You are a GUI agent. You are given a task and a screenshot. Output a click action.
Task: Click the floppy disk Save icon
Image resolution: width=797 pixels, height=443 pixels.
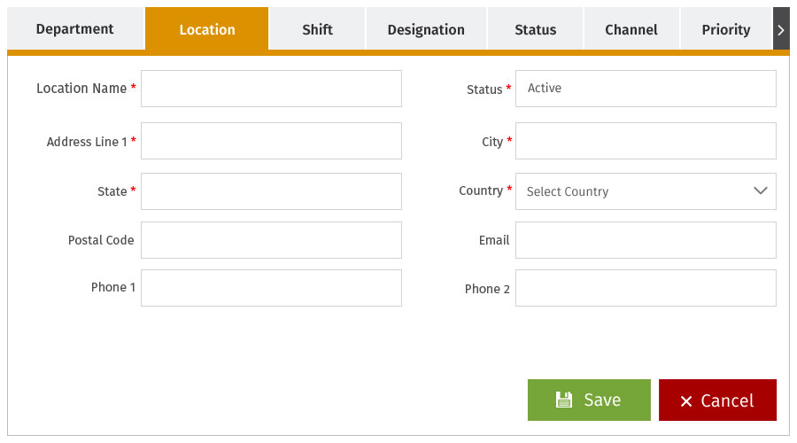click(564, 400)
